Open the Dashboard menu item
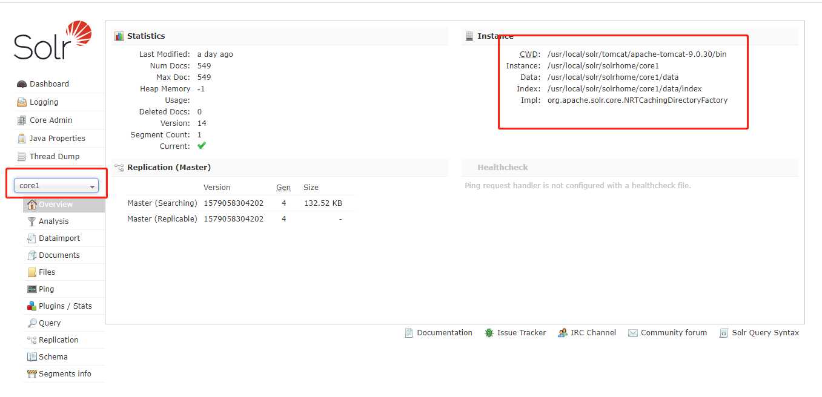The width and height of the screenshot is (822, 397). click(x=49, y=84)
